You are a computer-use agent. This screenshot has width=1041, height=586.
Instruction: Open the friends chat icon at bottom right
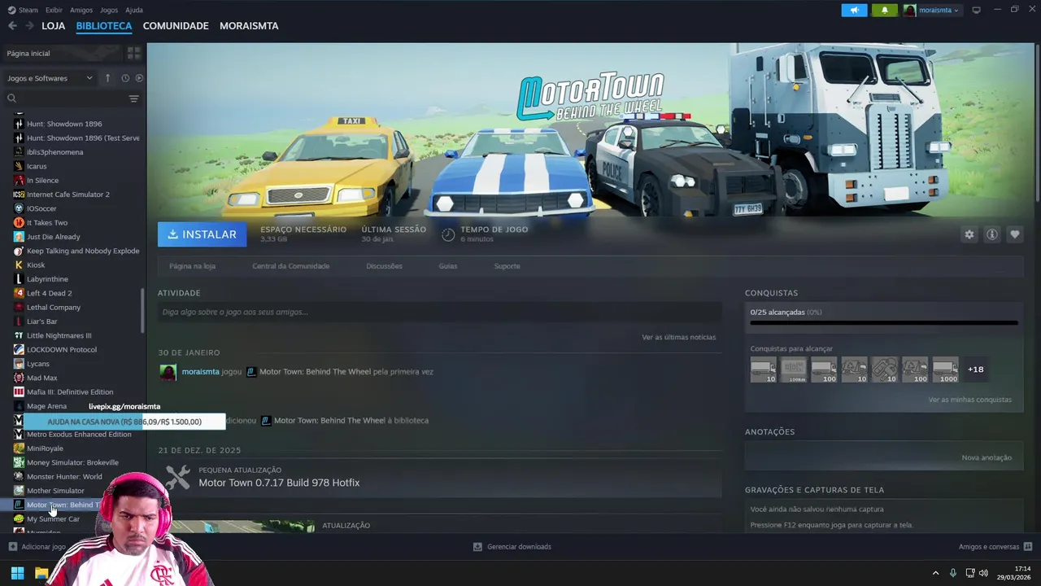coord(1028,547)
